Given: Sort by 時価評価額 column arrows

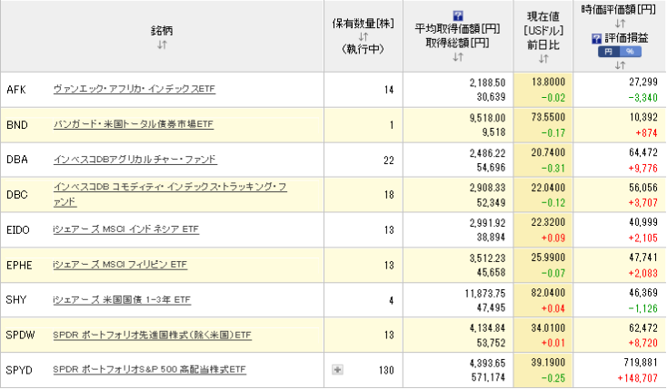Looking at the screenshot, I should (x=619, y=24).
